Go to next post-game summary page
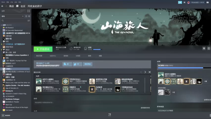Screen dimensions: 211x119 tap(145, 72)
